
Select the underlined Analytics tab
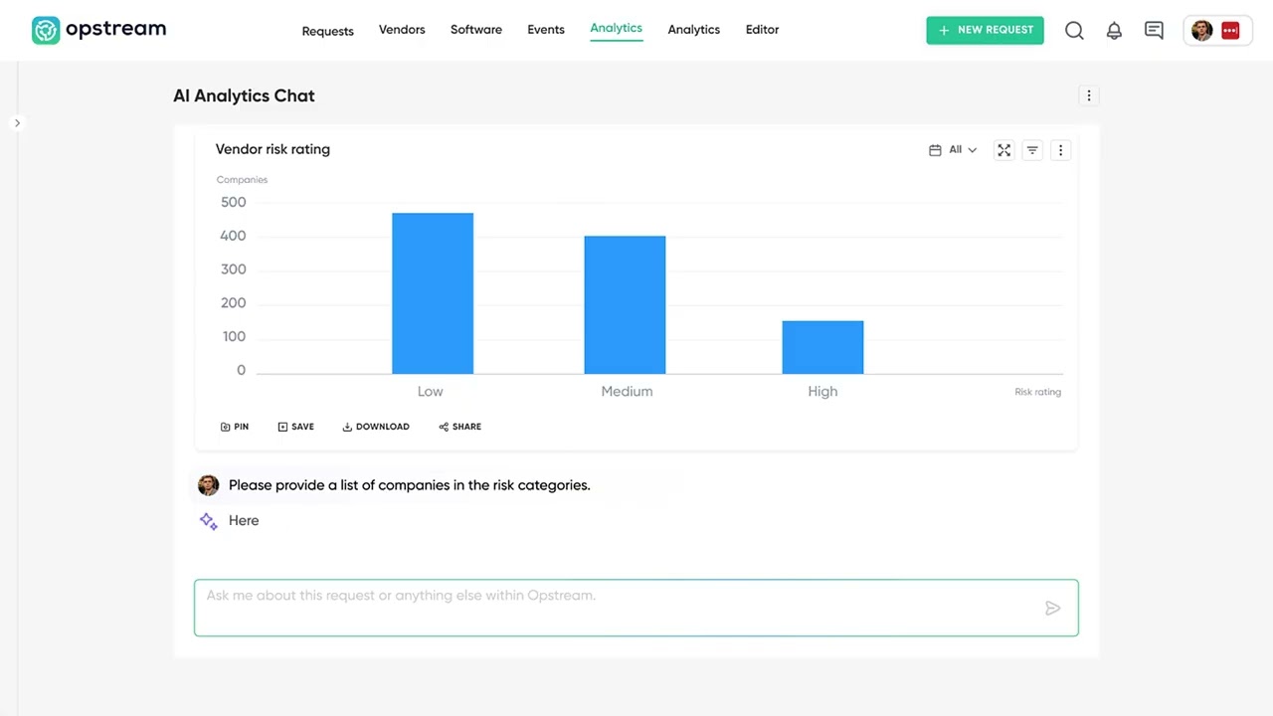[616, 29]
